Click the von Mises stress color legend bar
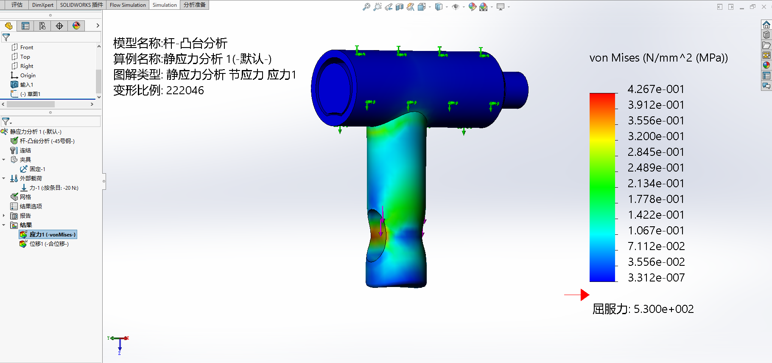Image resolution: width=772 pixels, height=363 pixels. coord(602,187)
